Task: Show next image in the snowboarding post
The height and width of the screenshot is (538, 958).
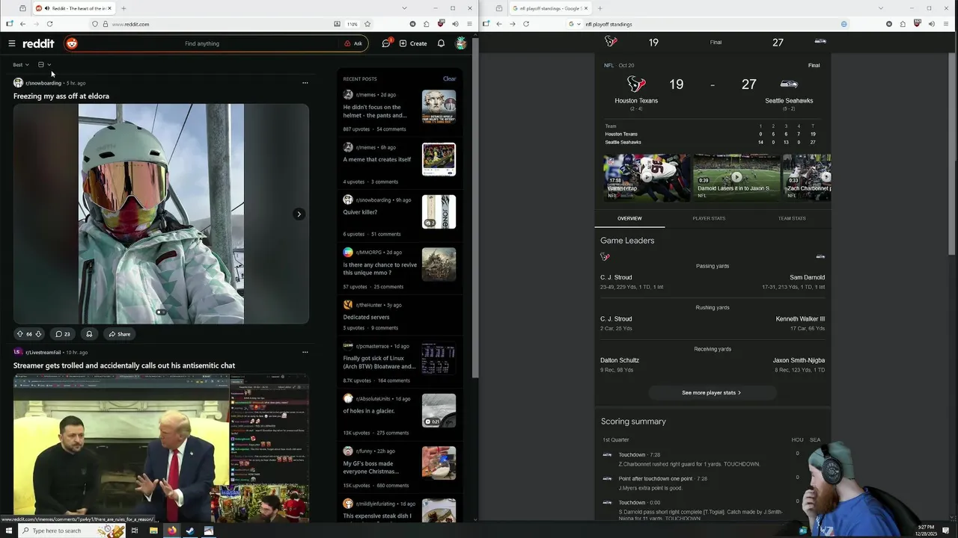Action: tap(299, 214)
